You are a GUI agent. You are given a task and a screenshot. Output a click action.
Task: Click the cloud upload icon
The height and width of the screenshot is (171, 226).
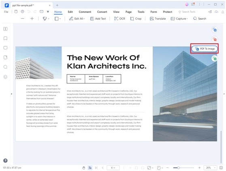click(216, 12)
